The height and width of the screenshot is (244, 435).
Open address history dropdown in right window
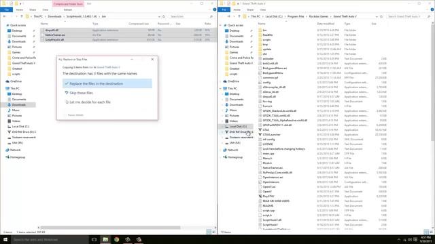tap(377, 16)
